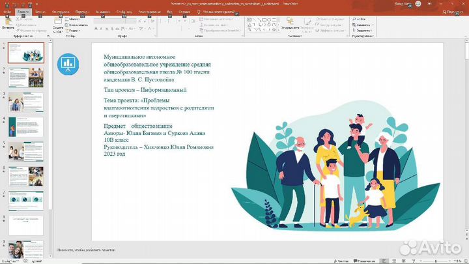
Task: Switch to the Справка ribbon tab
Action: pyautogui.click(x=184, y=12)
